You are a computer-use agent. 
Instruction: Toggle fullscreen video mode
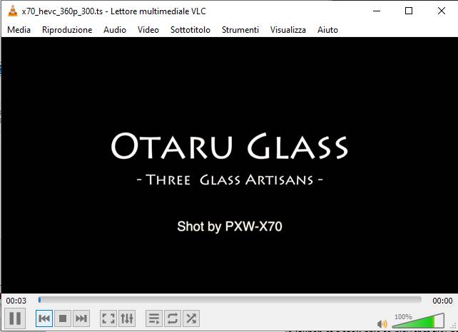pyautogui.click(x=108, y=318)
